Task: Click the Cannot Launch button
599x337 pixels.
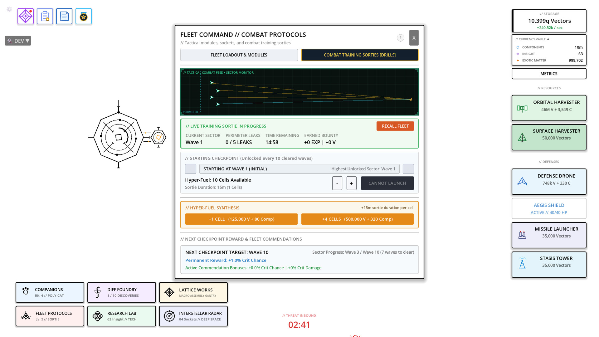Action: tap(387, 183)
